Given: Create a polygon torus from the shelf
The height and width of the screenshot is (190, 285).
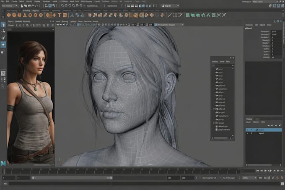Looking at the screenshot, I should click(30, 15).
